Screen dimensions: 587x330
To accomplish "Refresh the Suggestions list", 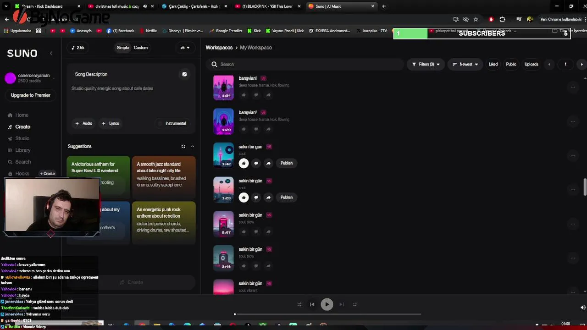I will tap(183, 147).
